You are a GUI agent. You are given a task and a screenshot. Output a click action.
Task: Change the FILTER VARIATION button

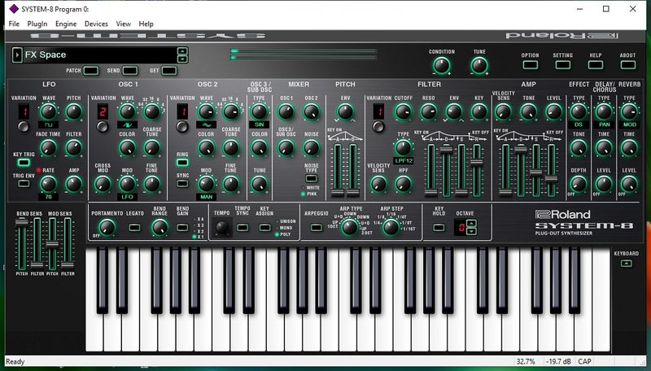378,127
